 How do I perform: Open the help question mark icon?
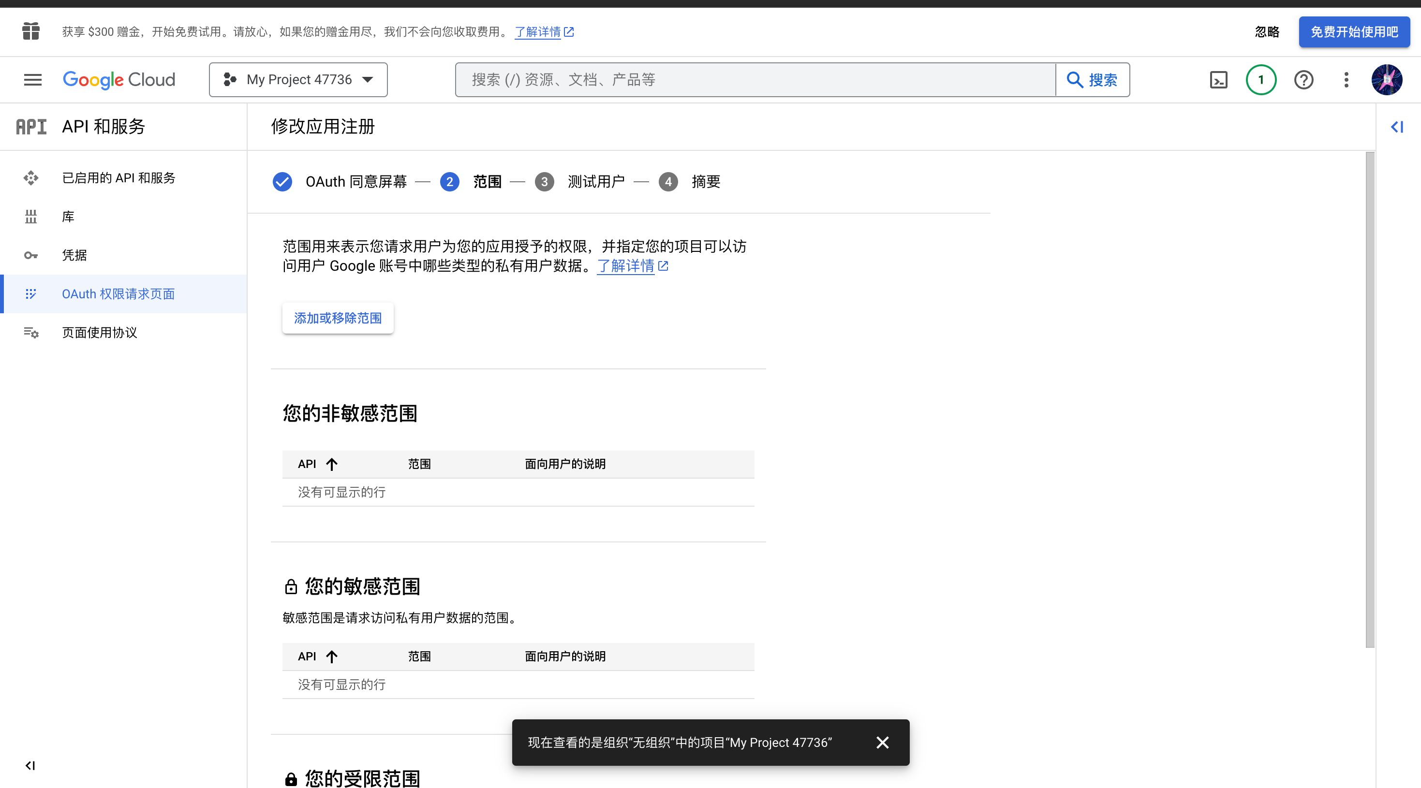pyautogui.click(x=1303, y=80)
